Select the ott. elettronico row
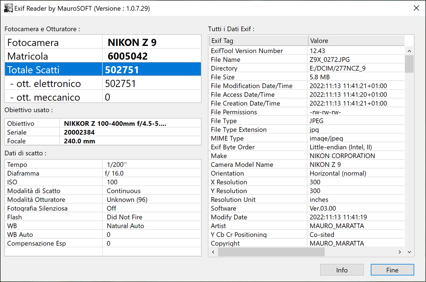426x282 pixels. point(103,83)
